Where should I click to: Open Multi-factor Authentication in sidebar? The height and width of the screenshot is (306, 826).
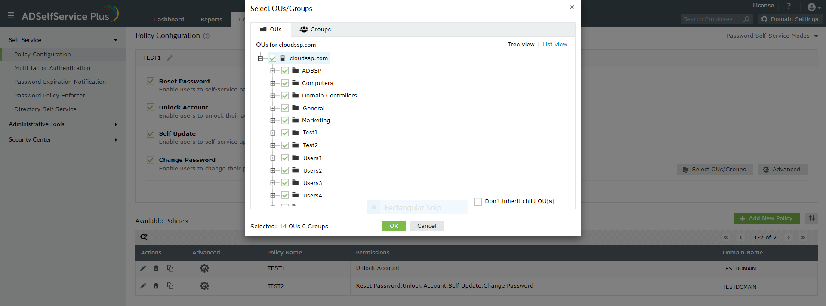tap(52, 68)
